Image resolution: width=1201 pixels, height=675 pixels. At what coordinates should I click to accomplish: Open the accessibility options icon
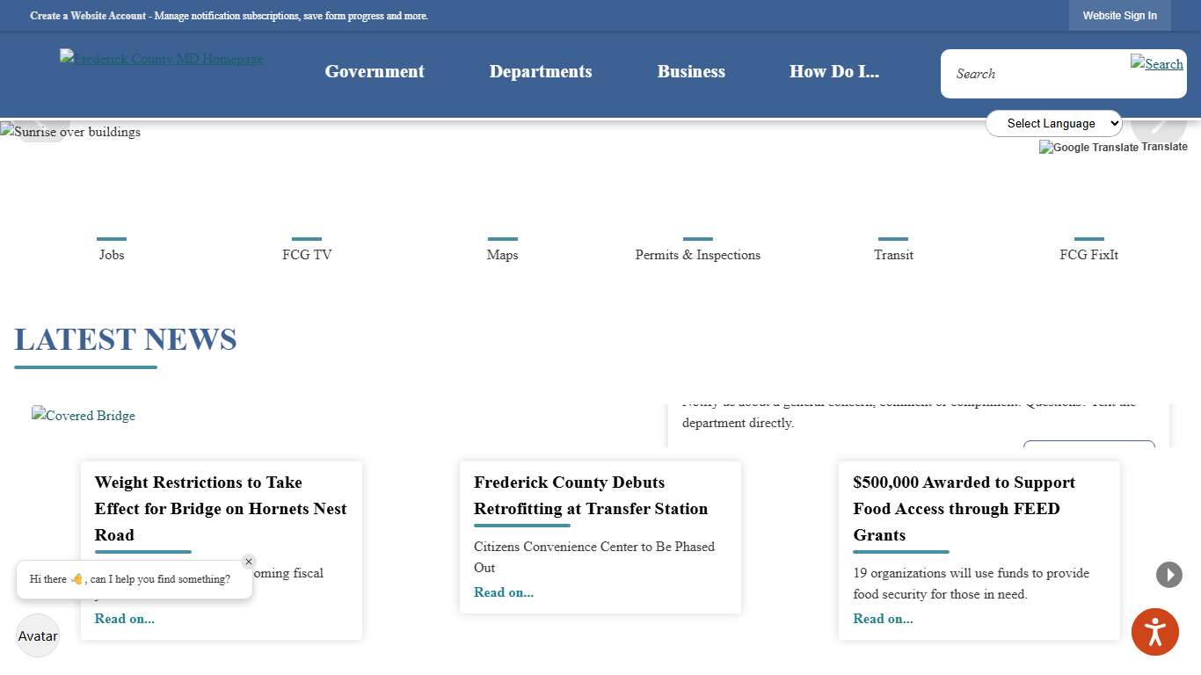coord(1154,631)
